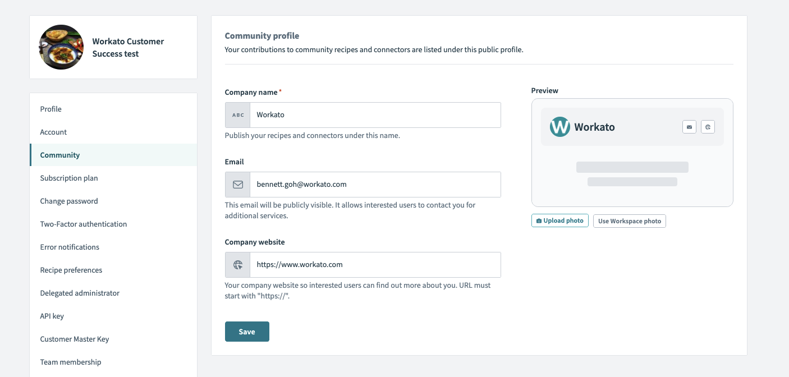789x377 pixels.
Task: Click the globe icon beside the website field
Action: click(x=237, y=264)
